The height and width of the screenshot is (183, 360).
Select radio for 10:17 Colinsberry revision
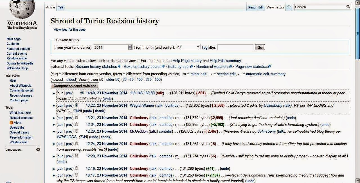pos(76,175)
